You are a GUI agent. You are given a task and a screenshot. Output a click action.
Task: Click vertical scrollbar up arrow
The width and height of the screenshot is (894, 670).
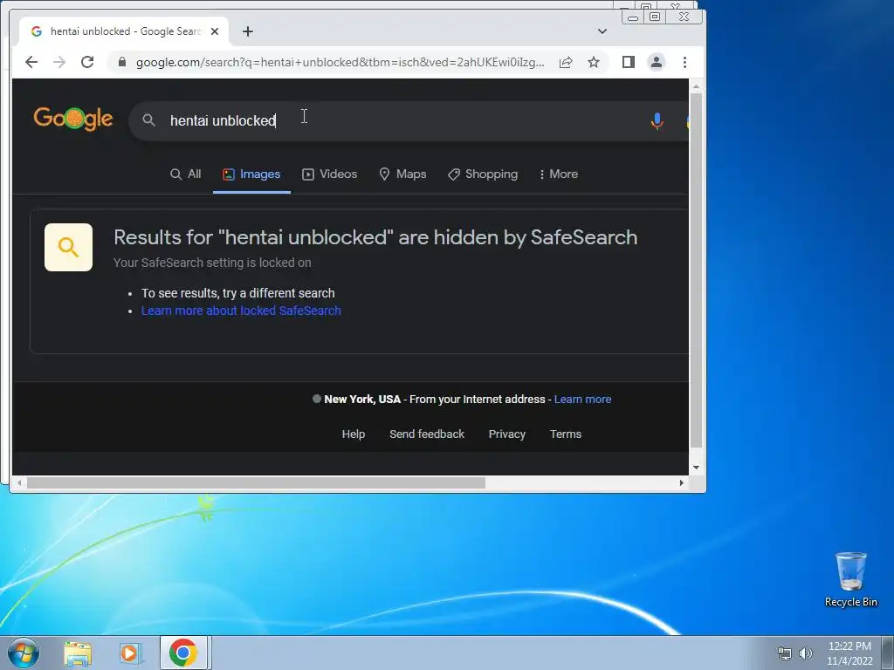(x=696, y=86)
